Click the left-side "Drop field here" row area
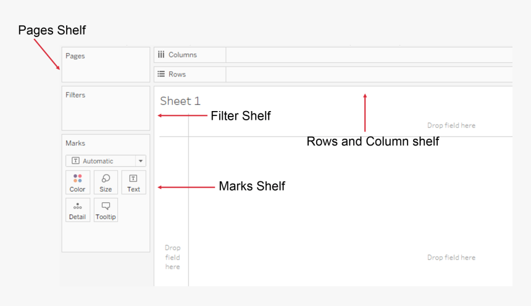 tap(173, 257)
